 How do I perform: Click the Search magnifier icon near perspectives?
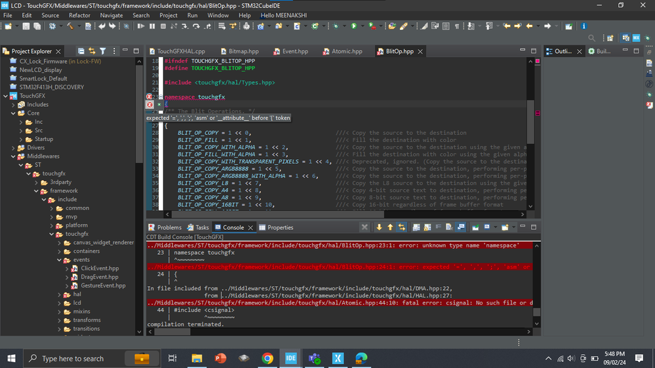tap(592, 39)
